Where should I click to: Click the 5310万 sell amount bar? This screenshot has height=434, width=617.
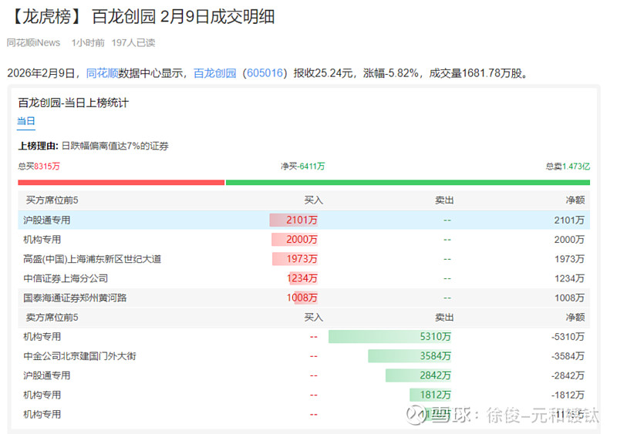(390, 336)
